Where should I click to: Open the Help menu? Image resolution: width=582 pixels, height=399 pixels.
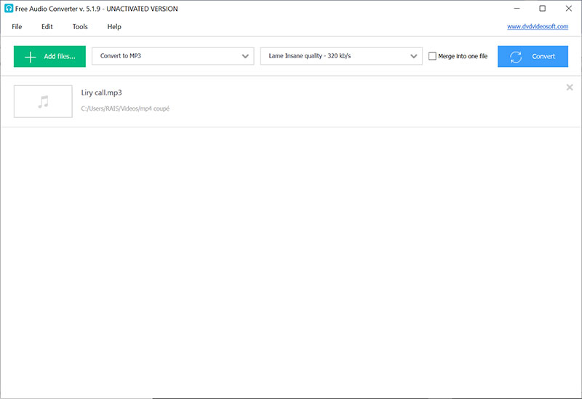point(114,27)
